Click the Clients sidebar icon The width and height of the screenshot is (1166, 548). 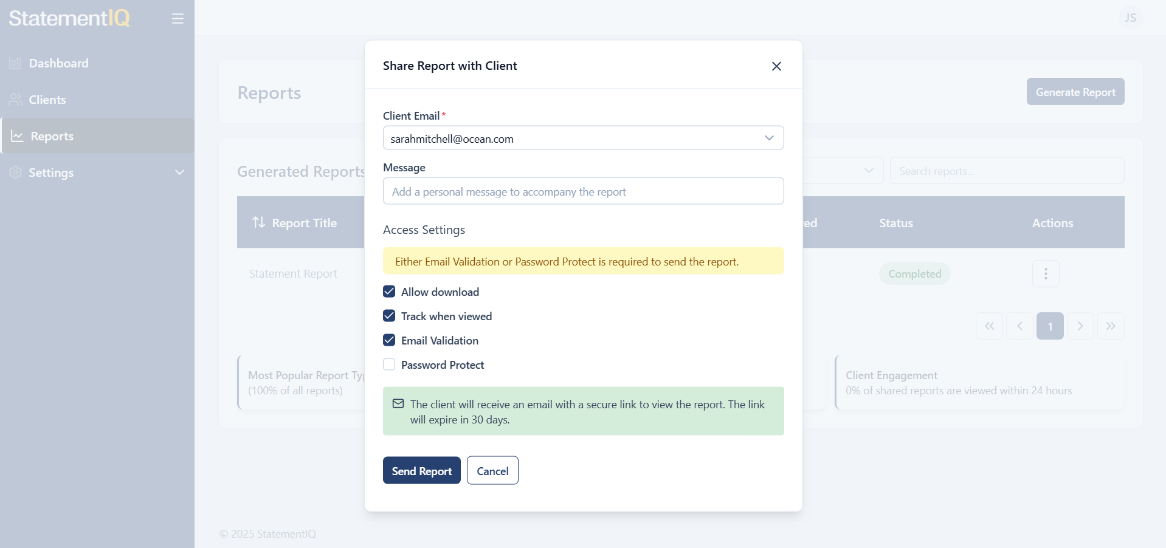[16, 99]
